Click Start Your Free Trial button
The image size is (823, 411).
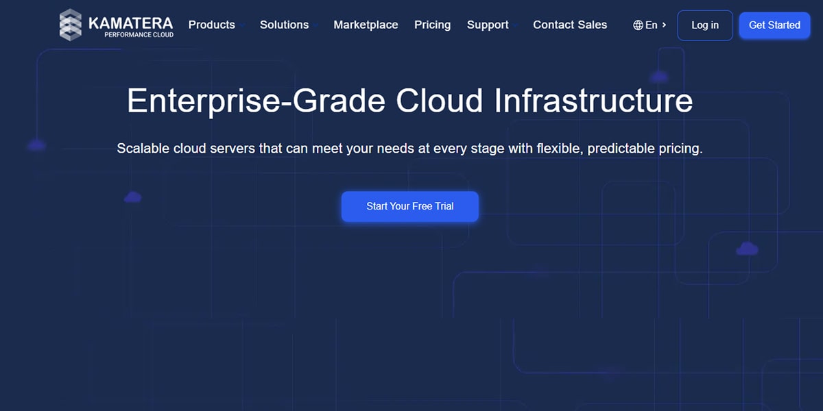coord(409,206)
